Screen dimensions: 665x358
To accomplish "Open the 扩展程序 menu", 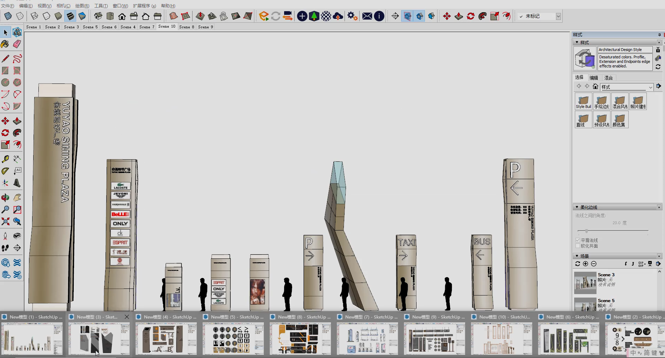I will point(144,6).
